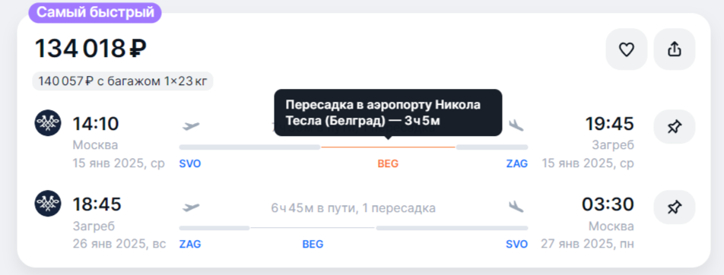Click the landing plane icon for return flight
Screen dimensions: 724x275
click(516, 207)
